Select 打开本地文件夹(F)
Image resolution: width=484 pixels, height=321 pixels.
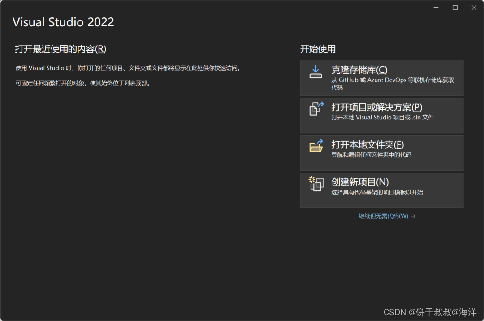pos(382,153)
